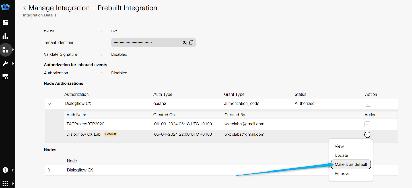Expand the app launcher submenu arrow
Image resolution: width=412 pixels, height=188 pixels.
pos(13,184)
